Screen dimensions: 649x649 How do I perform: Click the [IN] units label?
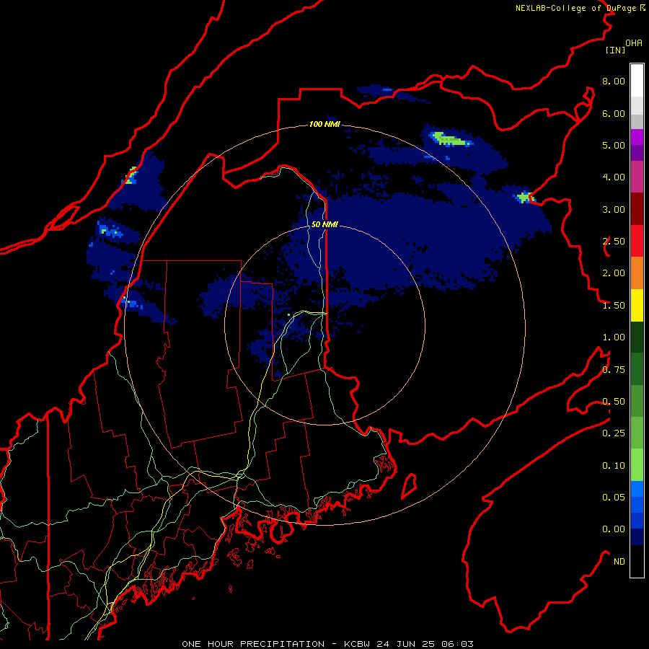pyautogui.click(x=615, y=50)
